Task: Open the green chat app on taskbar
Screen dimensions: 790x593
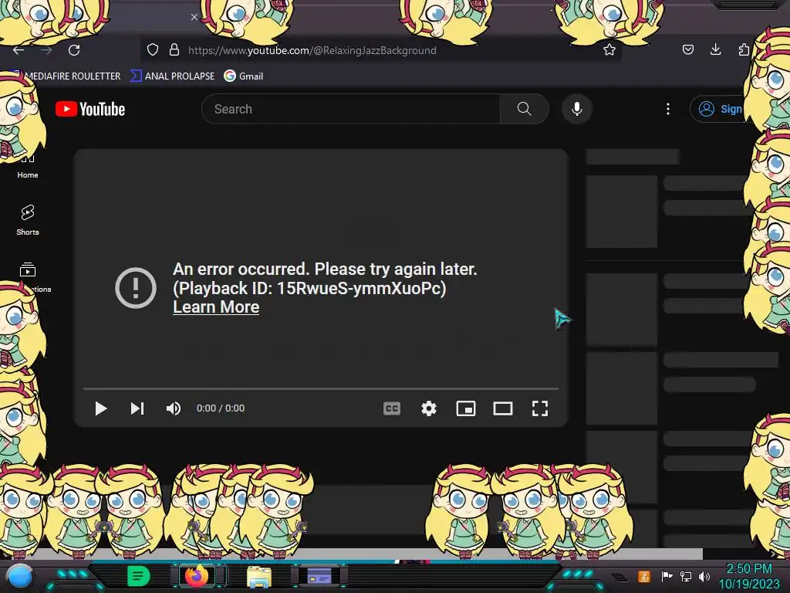Action: click(x=139, y=576)
